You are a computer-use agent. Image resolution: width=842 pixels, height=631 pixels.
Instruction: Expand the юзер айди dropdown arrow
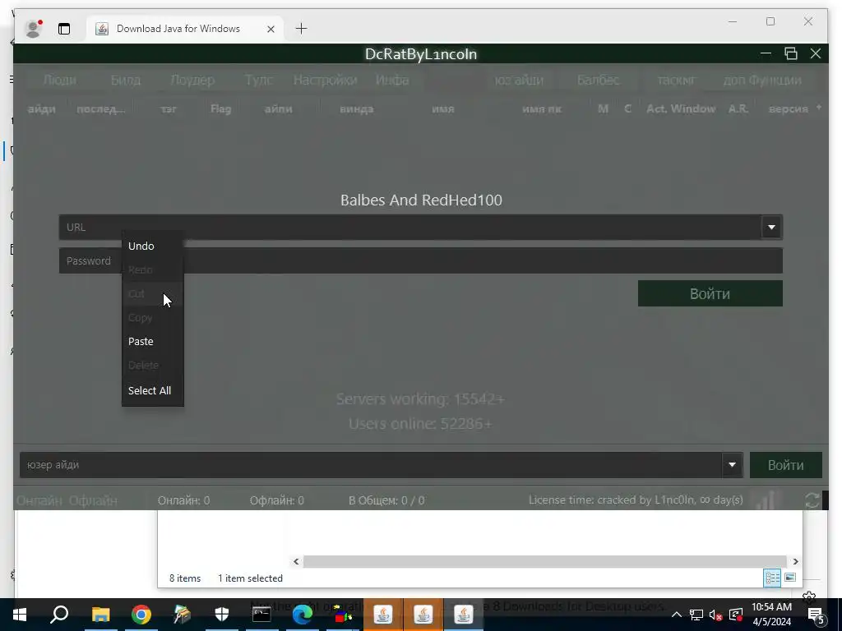(x=732, y=465)
